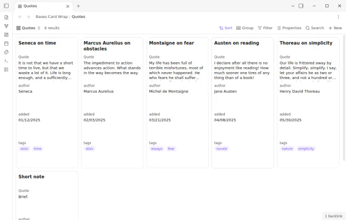Click added date 03/21/2025
This screenshot has width=346, height=220.
tap(160, 120)
